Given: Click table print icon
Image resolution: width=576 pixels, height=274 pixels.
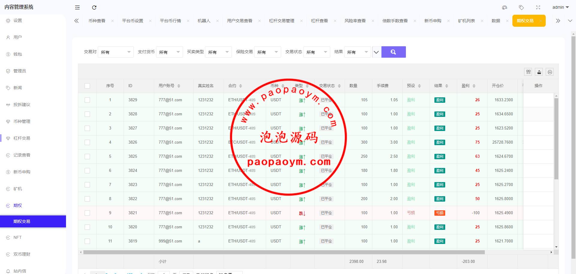Looking at the screenshot, I should coord(550,72).
